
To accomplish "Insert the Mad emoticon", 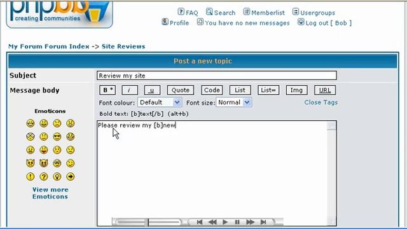I will 31,150.
